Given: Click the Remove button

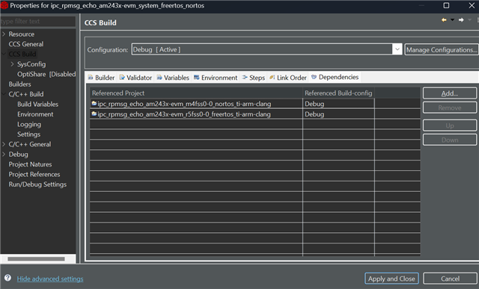Looking at the screenshot, I should point(450,108).
